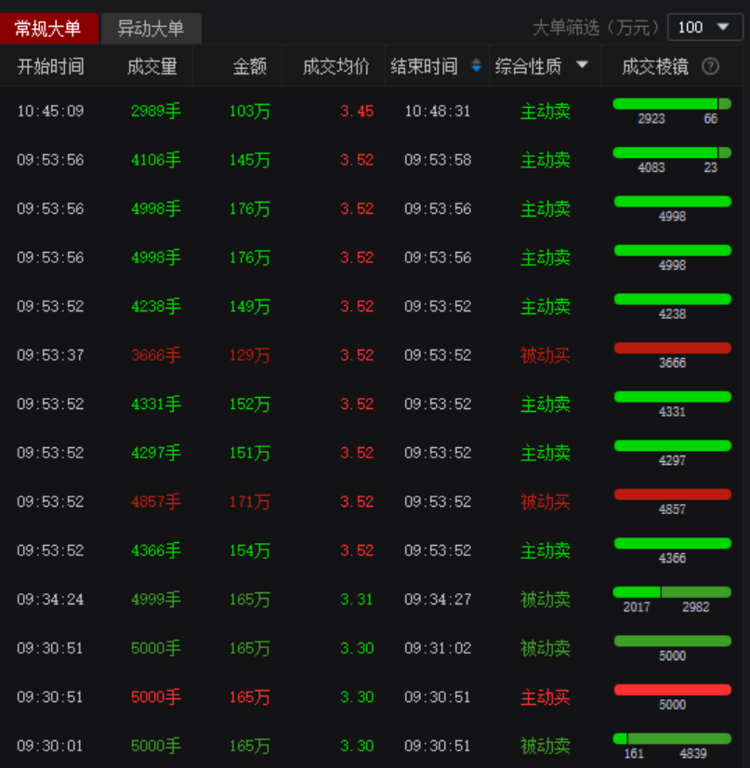Viewport: 750px width, 768px height.
Task: Select the 151万 amount cell
Action: (x=250, y=453)
